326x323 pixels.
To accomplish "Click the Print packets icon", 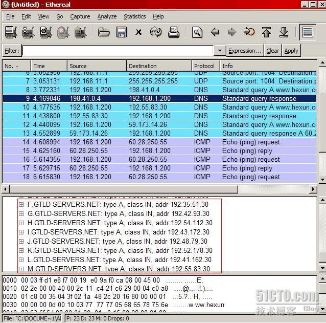I will coord(174,32).
